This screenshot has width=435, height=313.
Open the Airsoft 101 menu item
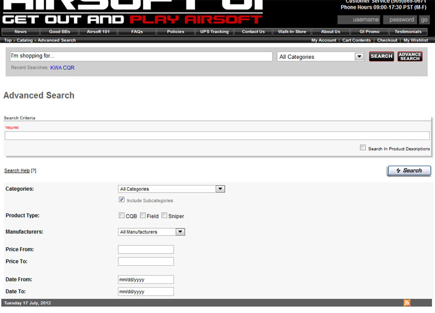click(98, 32)
